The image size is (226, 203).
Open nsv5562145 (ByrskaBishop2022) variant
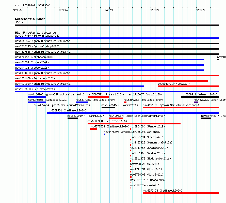[x=37, y=46]
